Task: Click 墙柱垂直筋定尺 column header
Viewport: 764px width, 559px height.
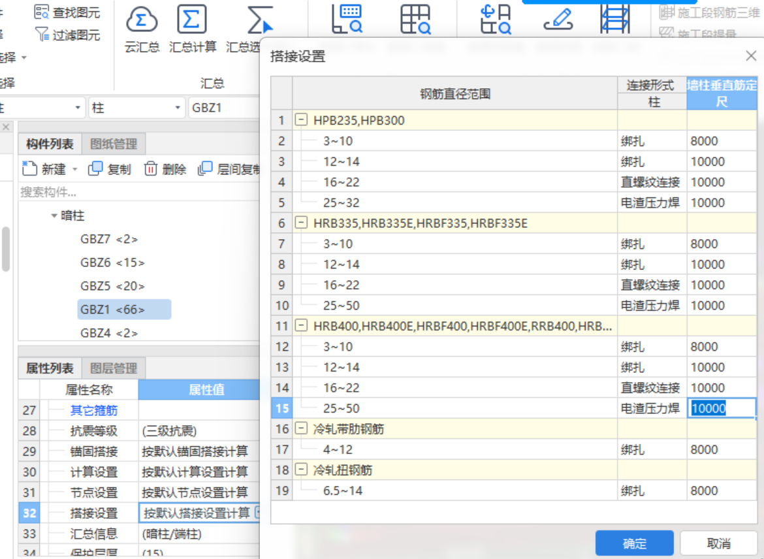Action: (722, 93)
